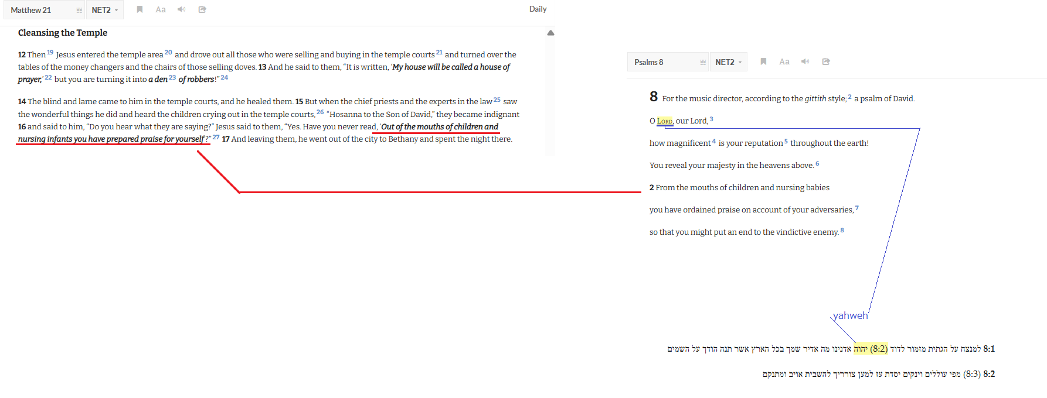Viewport: 1047px width, 398px height.
Task: Open font settings (Aa) in the Psalms 8 toolbar
Action: (784, 61)
